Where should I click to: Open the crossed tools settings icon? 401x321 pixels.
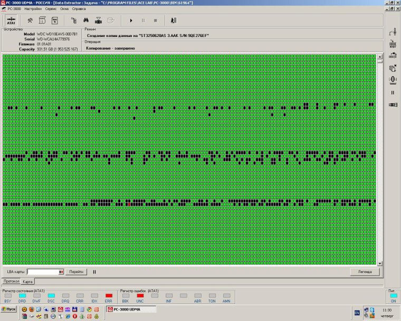click(x=30, y=21)
